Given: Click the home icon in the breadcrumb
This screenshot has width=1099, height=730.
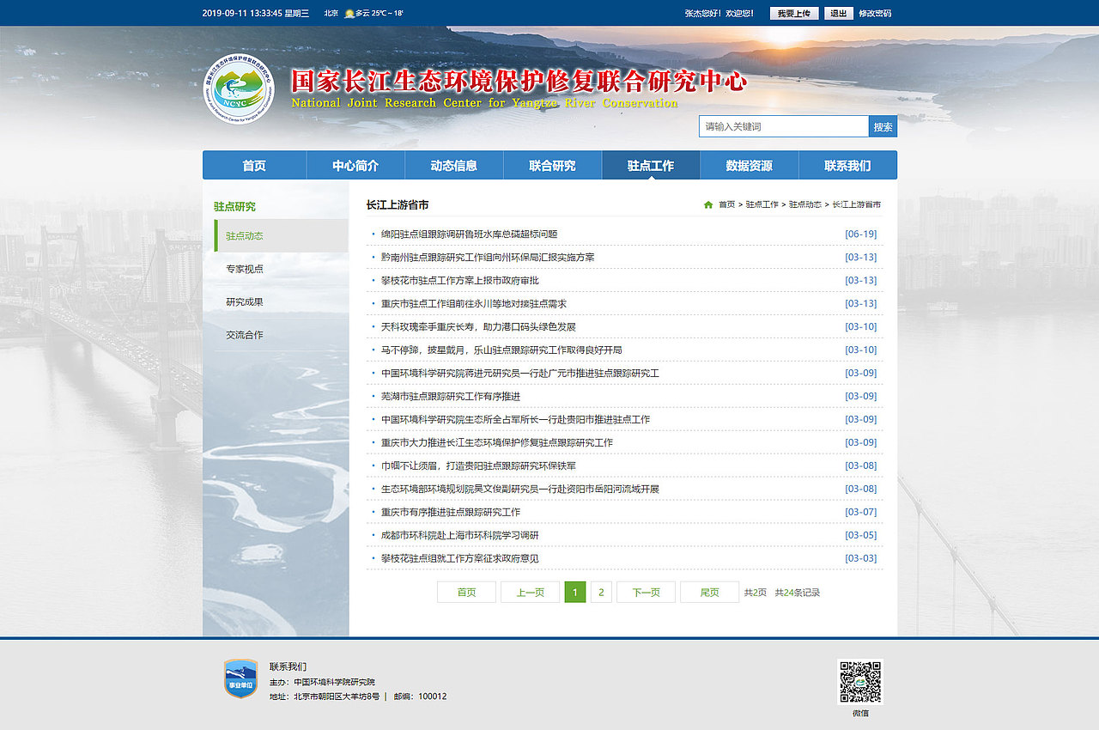Looking at the screenshot, I should (709, 204).
